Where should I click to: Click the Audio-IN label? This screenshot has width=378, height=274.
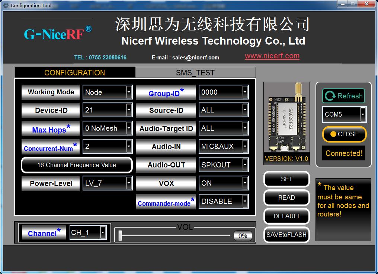(x=166, y=147)
